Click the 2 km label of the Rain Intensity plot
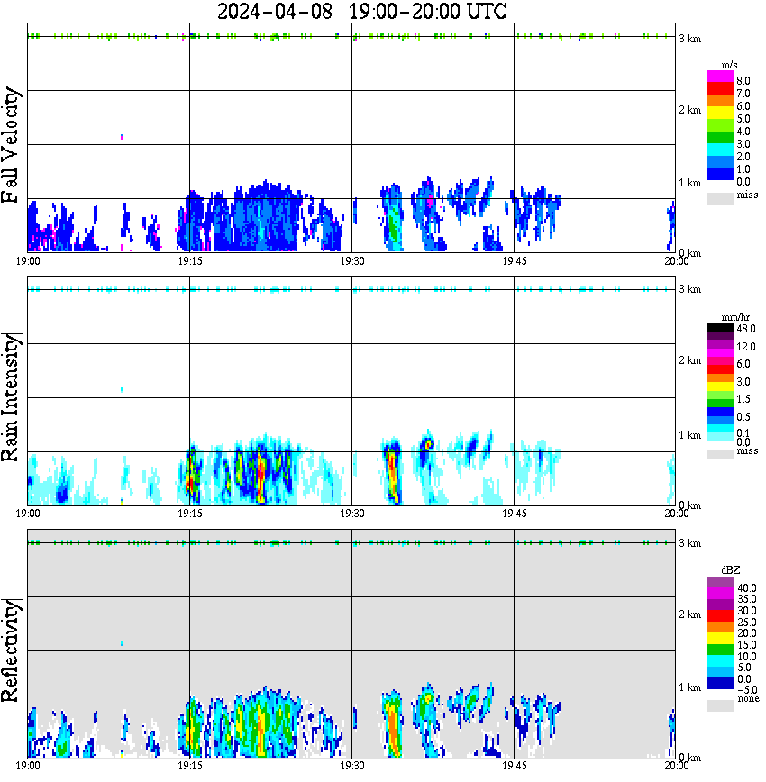766x782 pixels. [x=689, y=360]
